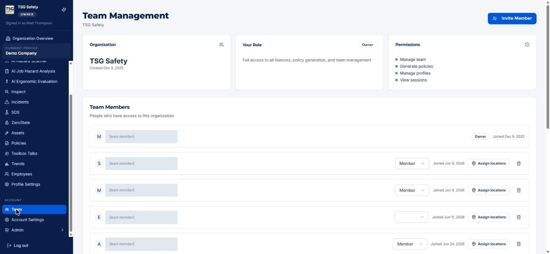Image resolution: width=550 pixels, height=254 pixels.
Task: Assign locations to member A
Action: coord(489,244)
